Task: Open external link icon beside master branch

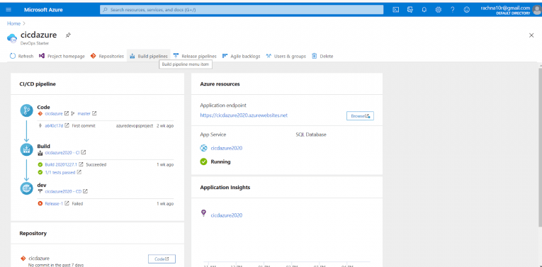Action: point(94,113)
